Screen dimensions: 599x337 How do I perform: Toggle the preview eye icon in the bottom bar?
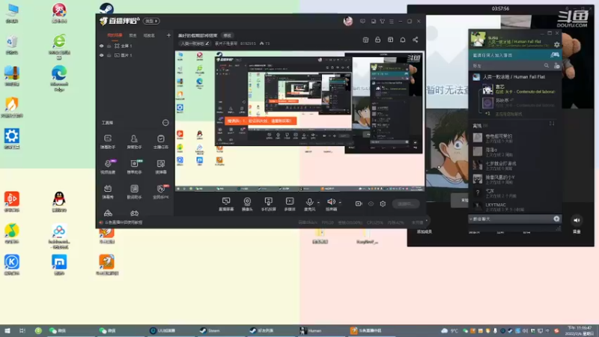[371, 204]
